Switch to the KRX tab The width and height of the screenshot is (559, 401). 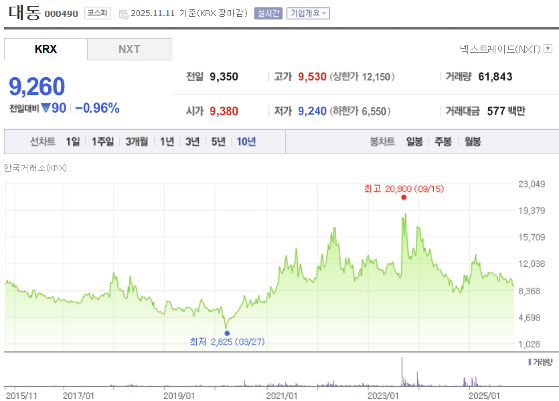point(46,49)
